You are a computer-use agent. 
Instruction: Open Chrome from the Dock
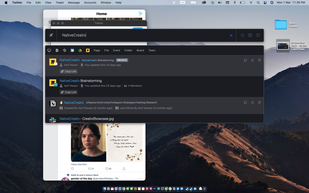click(124, 189)
